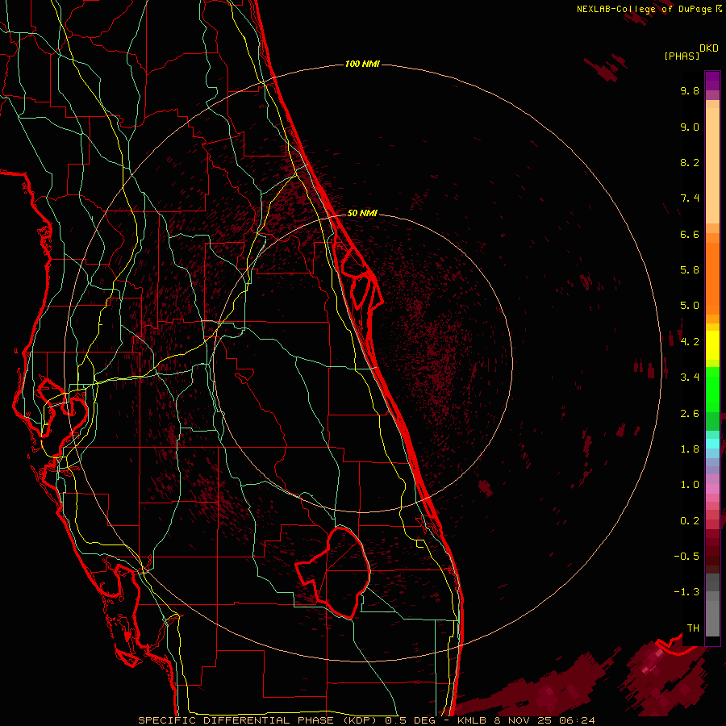Click the NEXLAB-College of DuPage header text
The image size is (726, 726).
645,9
